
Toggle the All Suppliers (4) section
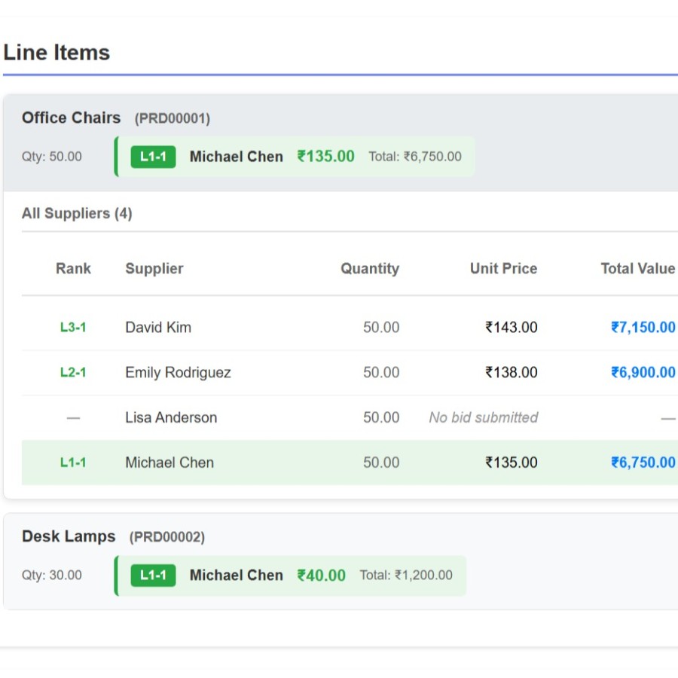77,213
